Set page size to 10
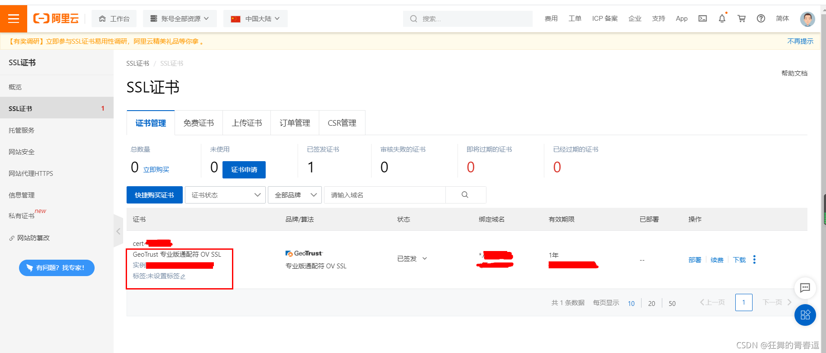826x353 pixels. coord(631,303)
